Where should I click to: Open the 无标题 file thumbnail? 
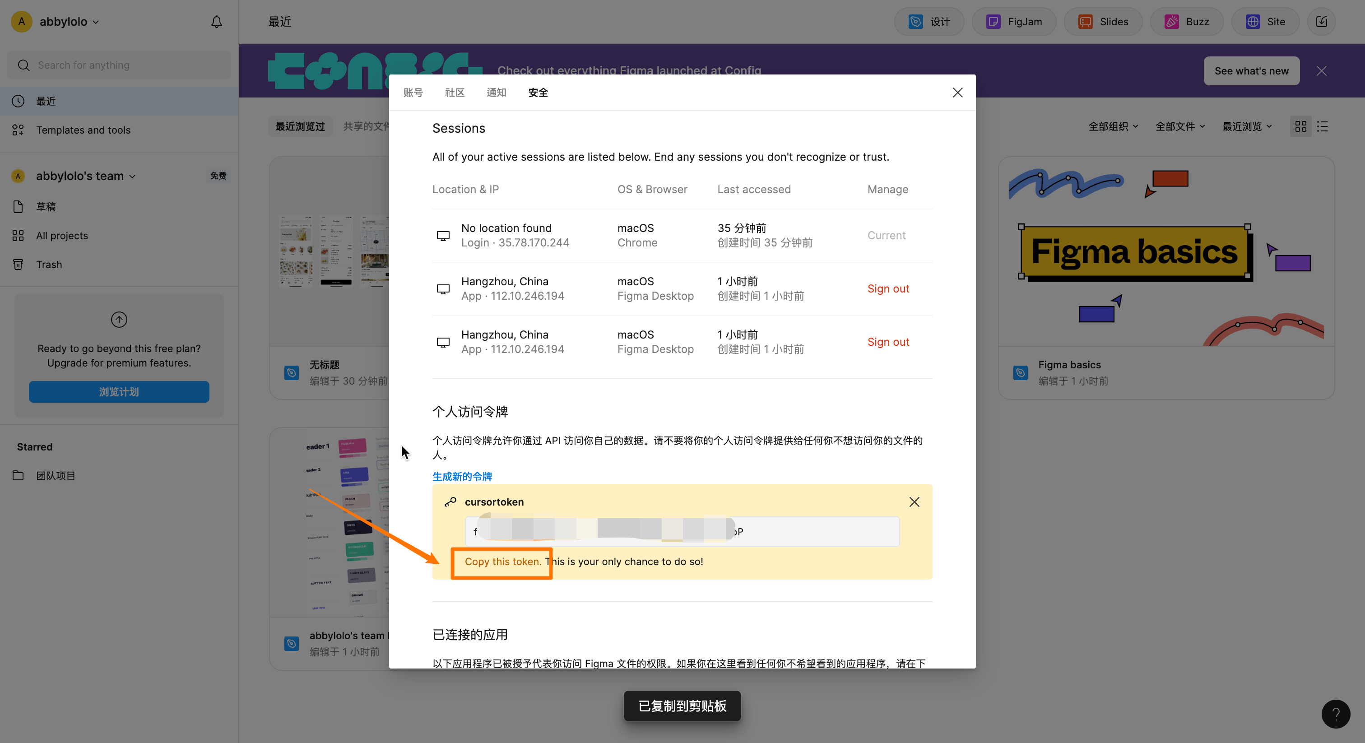[x=330, y=252]
